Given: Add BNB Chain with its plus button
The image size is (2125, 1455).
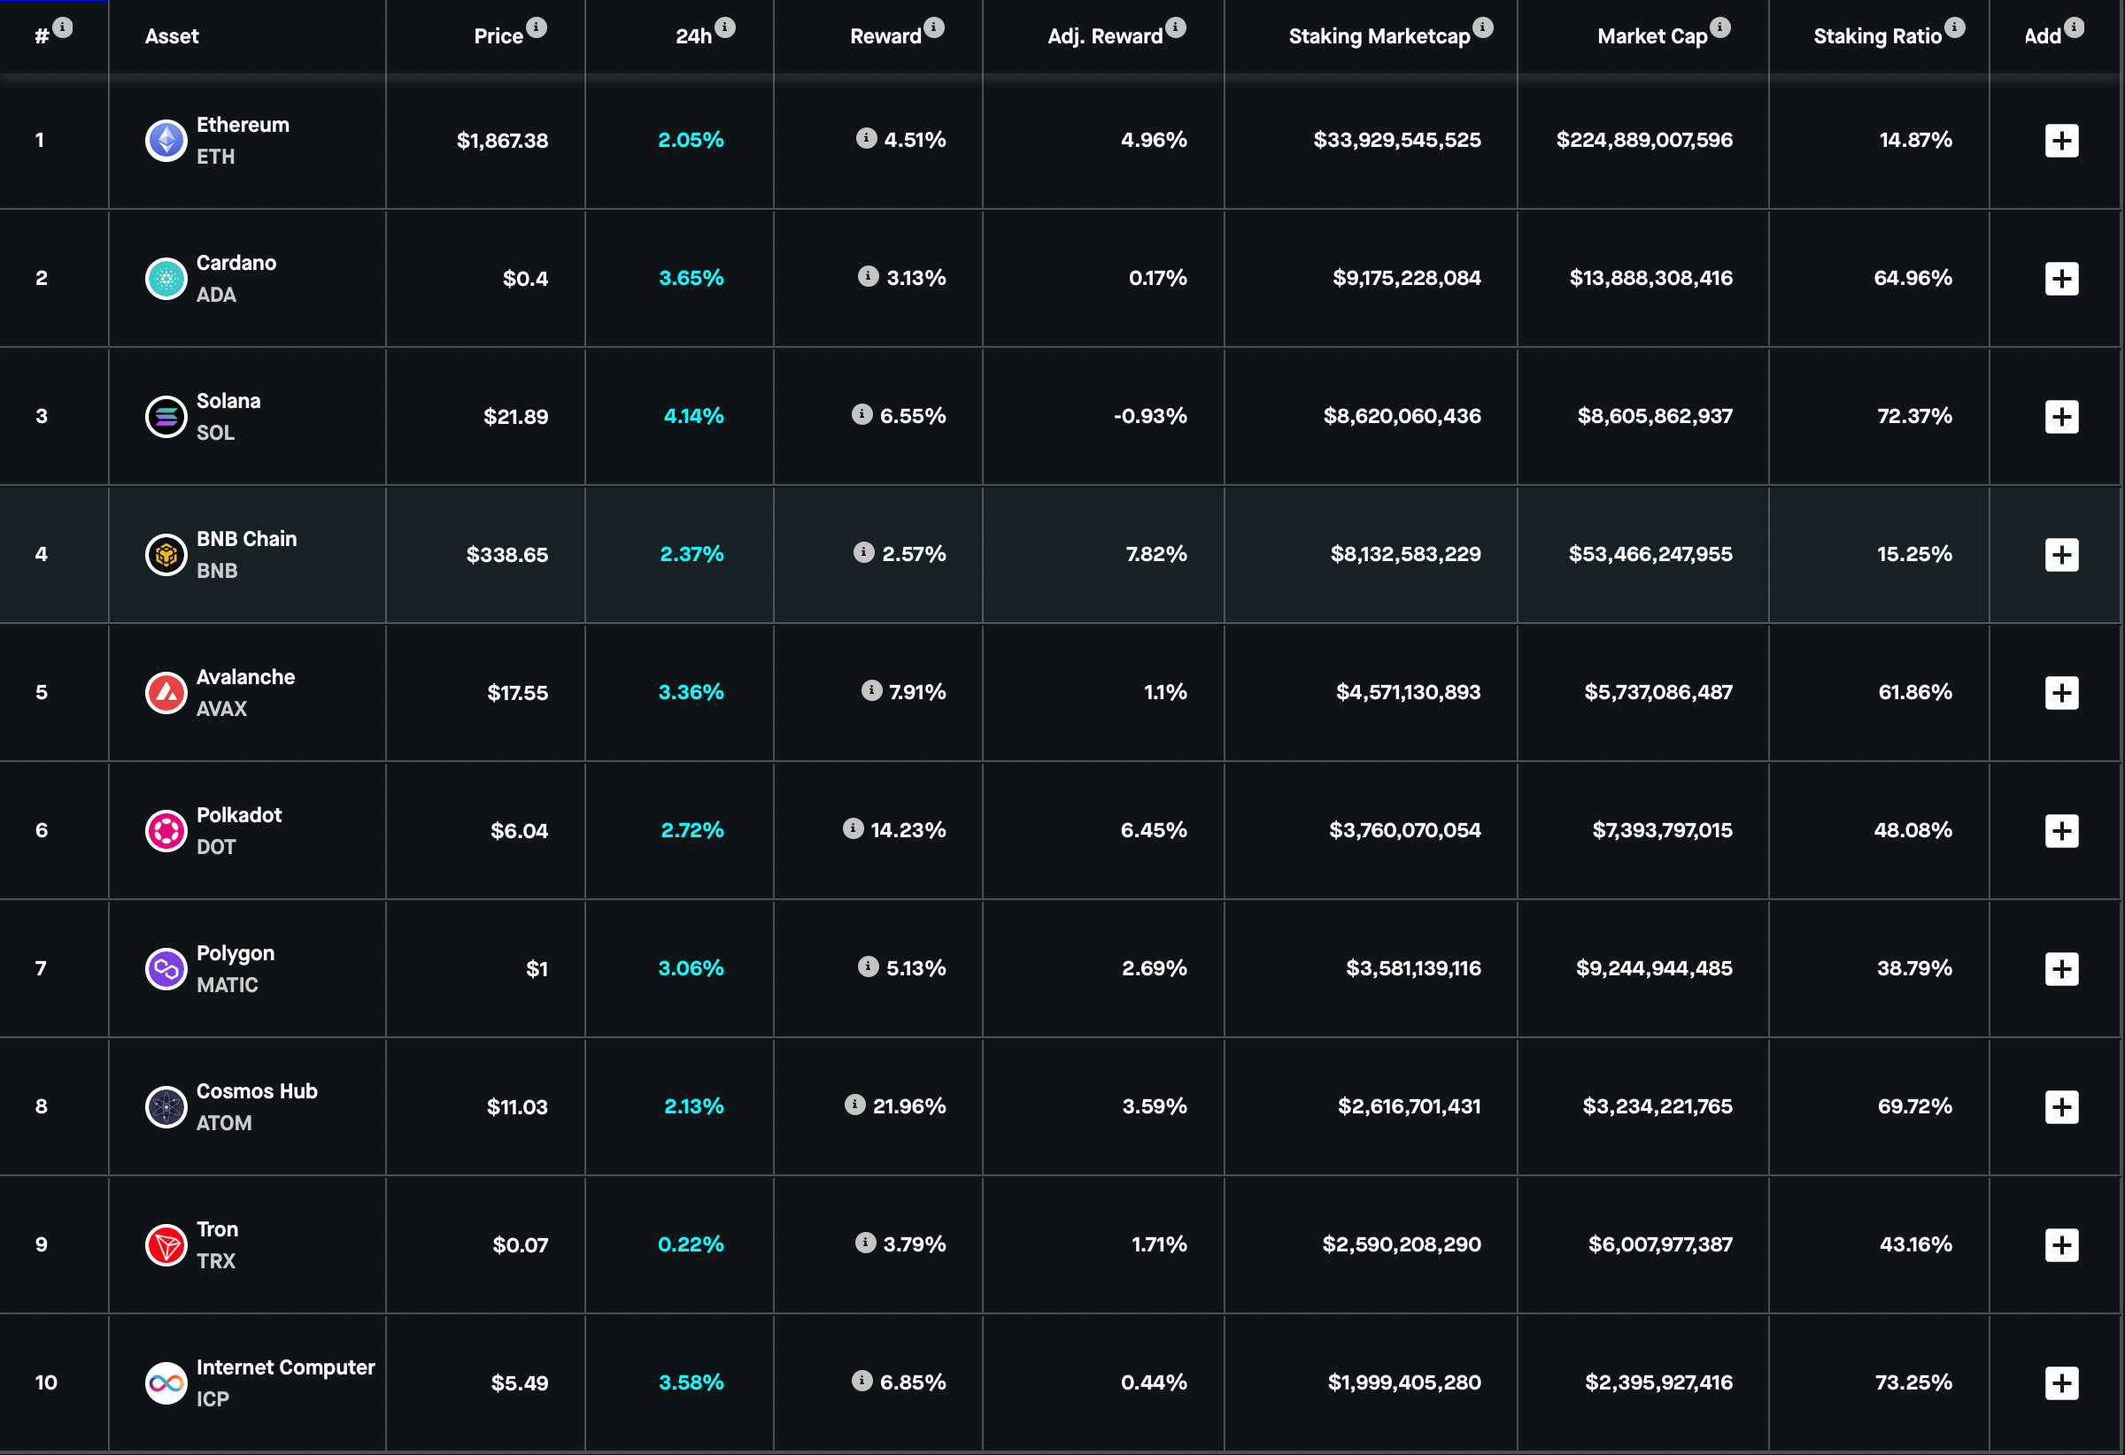Looking at the screenshot, I should (2061, 555).
